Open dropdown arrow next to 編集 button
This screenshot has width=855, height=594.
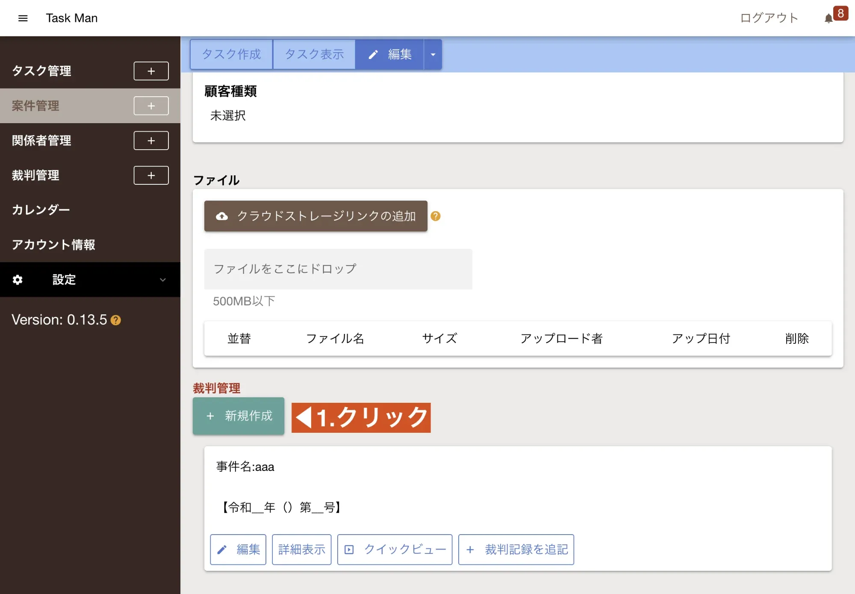433,54
